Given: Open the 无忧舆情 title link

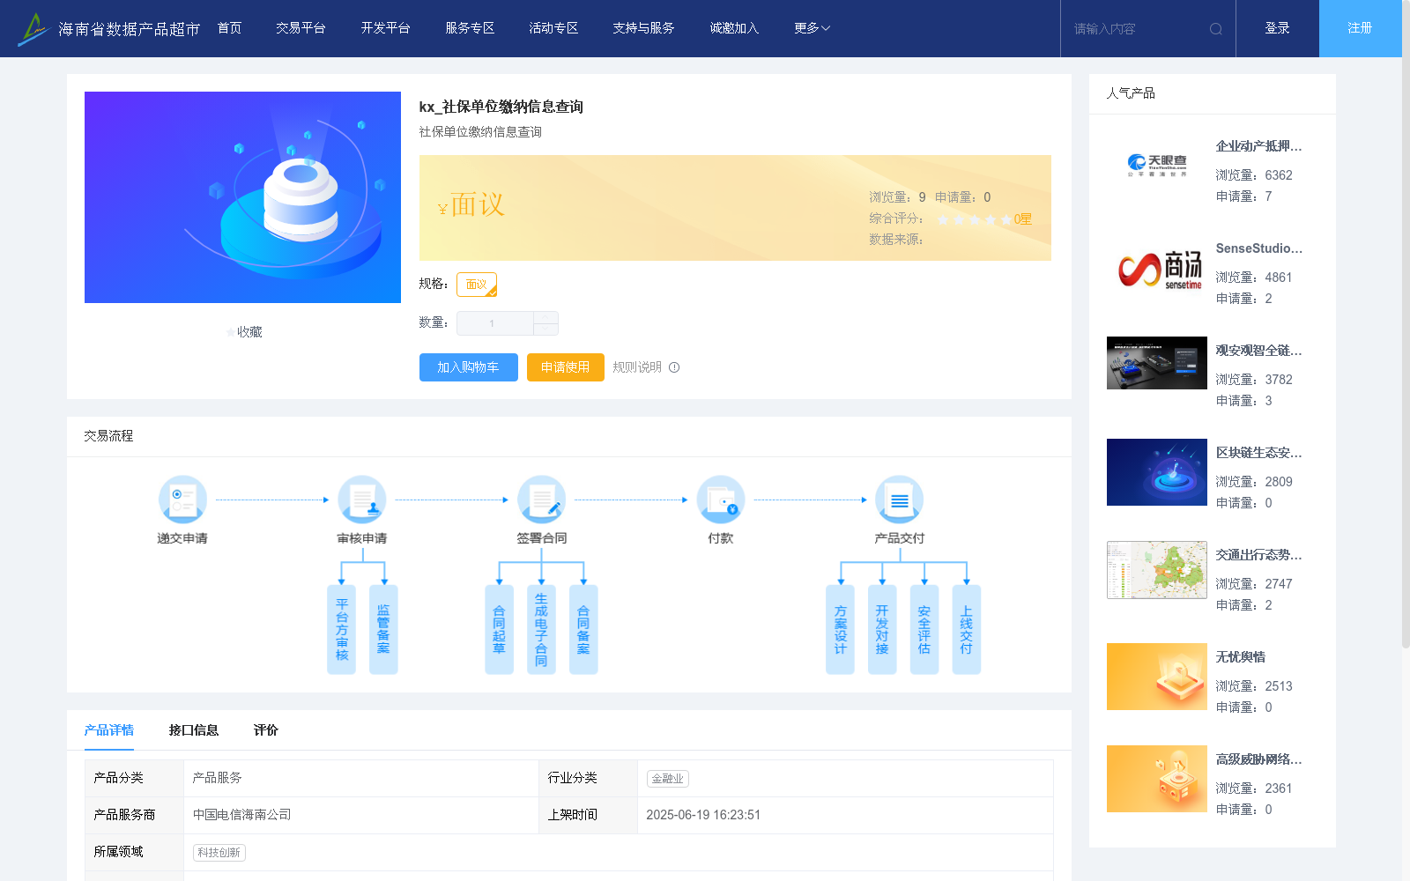Looking at the screenshot, I should [1241, 657].
